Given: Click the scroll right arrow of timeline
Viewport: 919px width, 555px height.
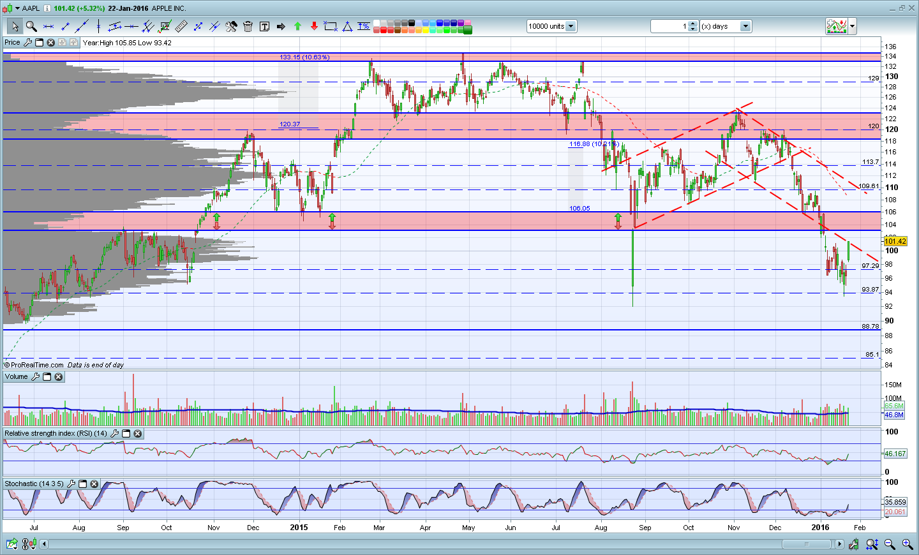Looking at the screenshot, I should point(840,544).
